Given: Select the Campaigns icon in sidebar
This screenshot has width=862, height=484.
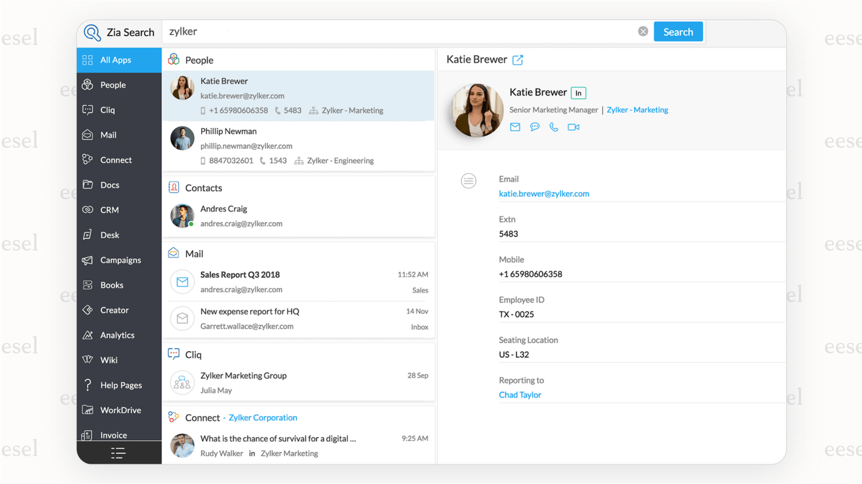Looking at the screenshot, I should 120,260.
